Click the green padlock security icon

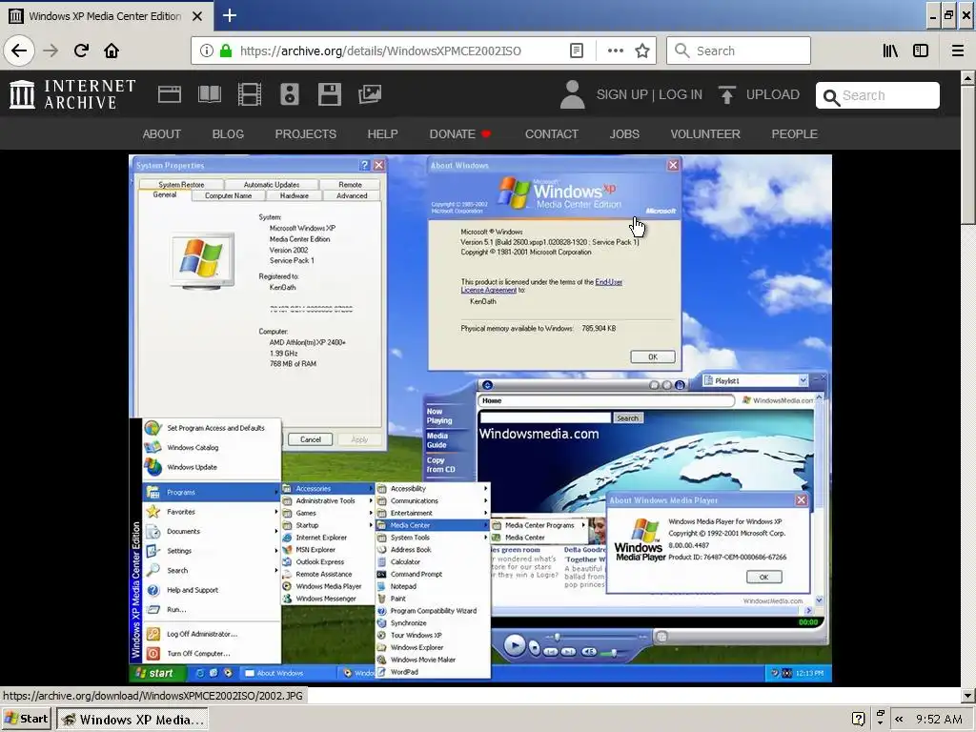point(226,51)
